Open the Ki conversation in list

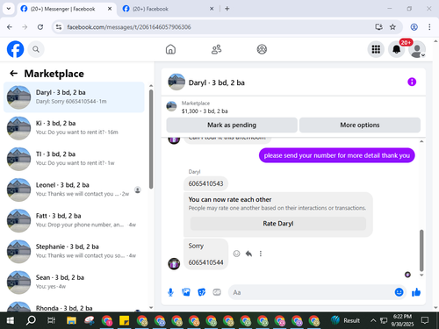pos(74,128)
